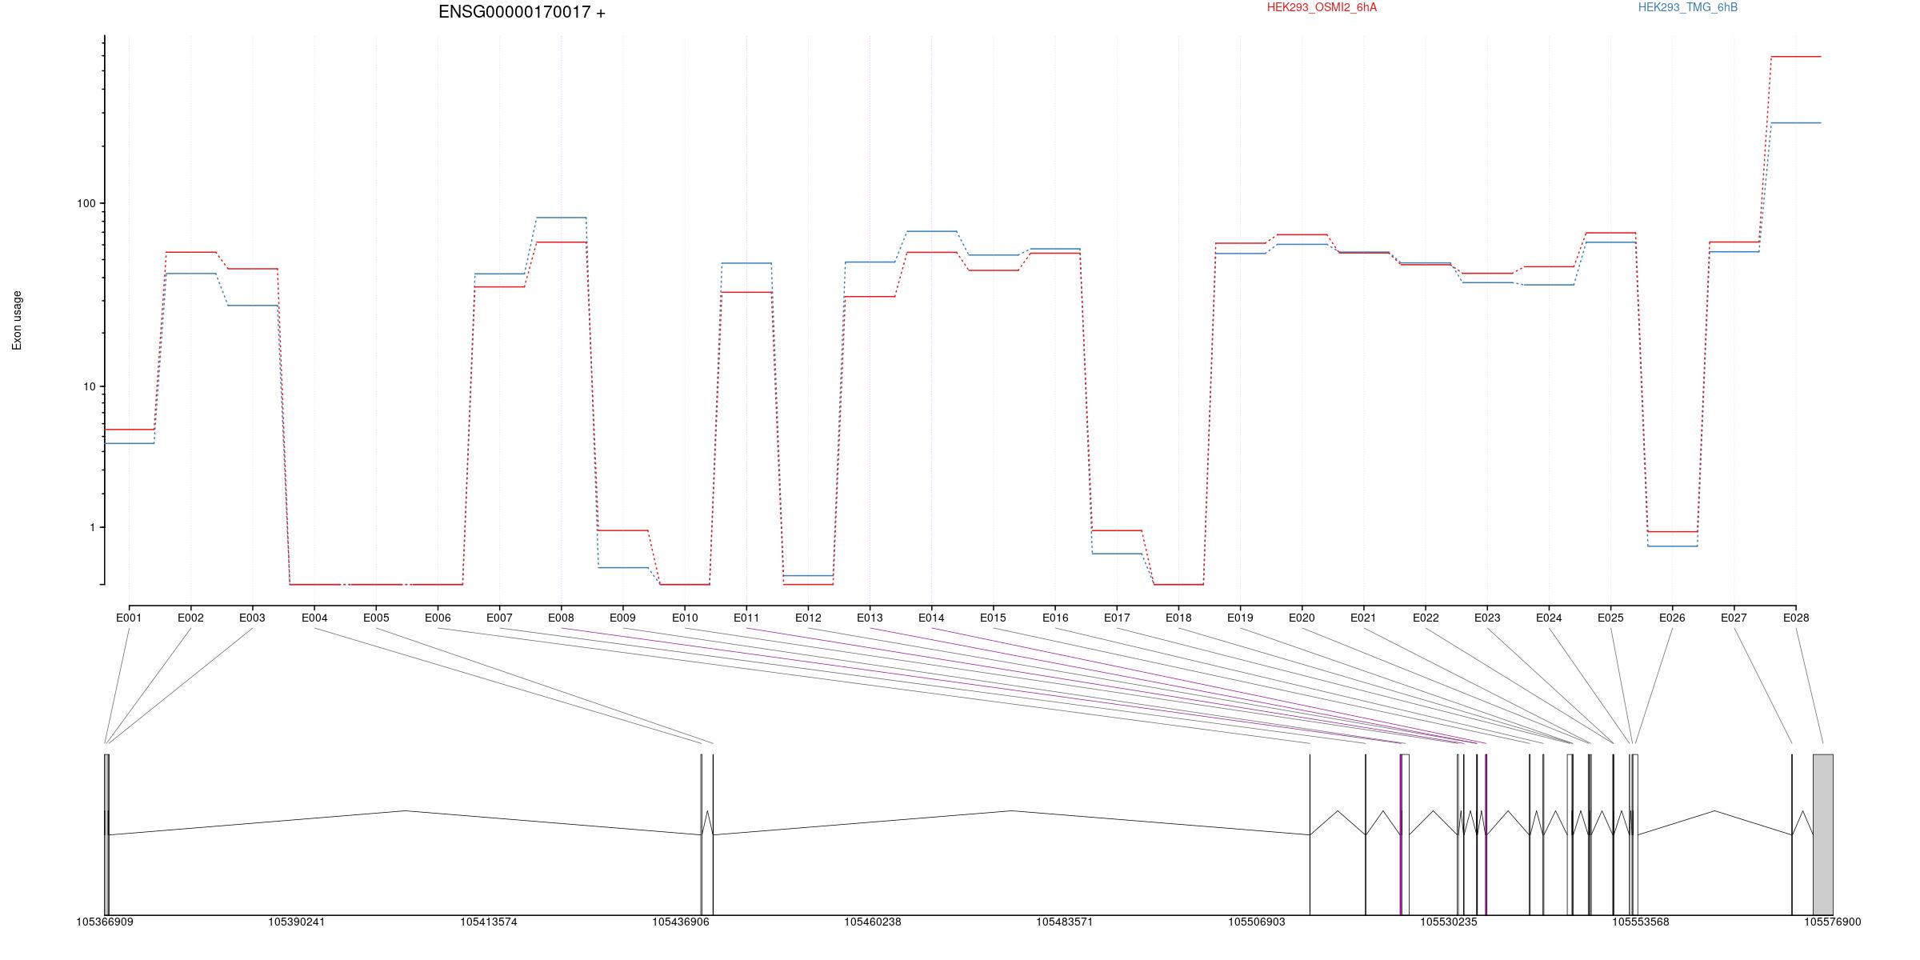Click exon label E019
Screen dimensions: 1920x960
point(1240,618)
